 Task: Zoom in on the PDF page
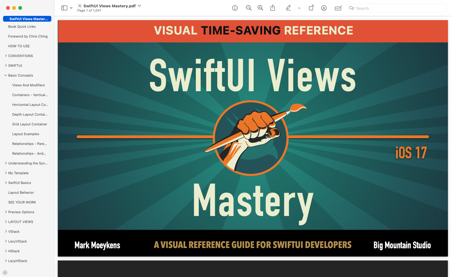[x=260, y=8]
